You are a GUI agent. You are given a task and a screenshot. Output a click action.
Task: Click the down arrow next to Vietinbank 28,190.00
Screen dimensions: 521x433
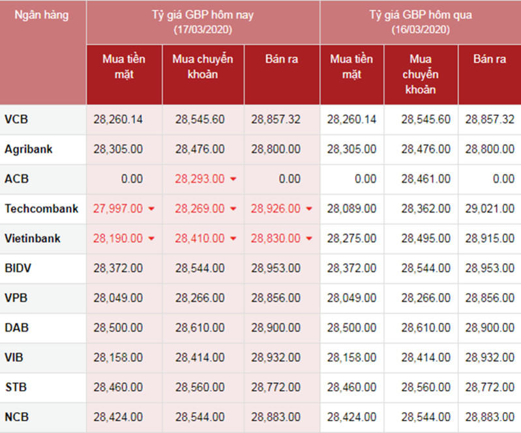[x=151, y=238]
